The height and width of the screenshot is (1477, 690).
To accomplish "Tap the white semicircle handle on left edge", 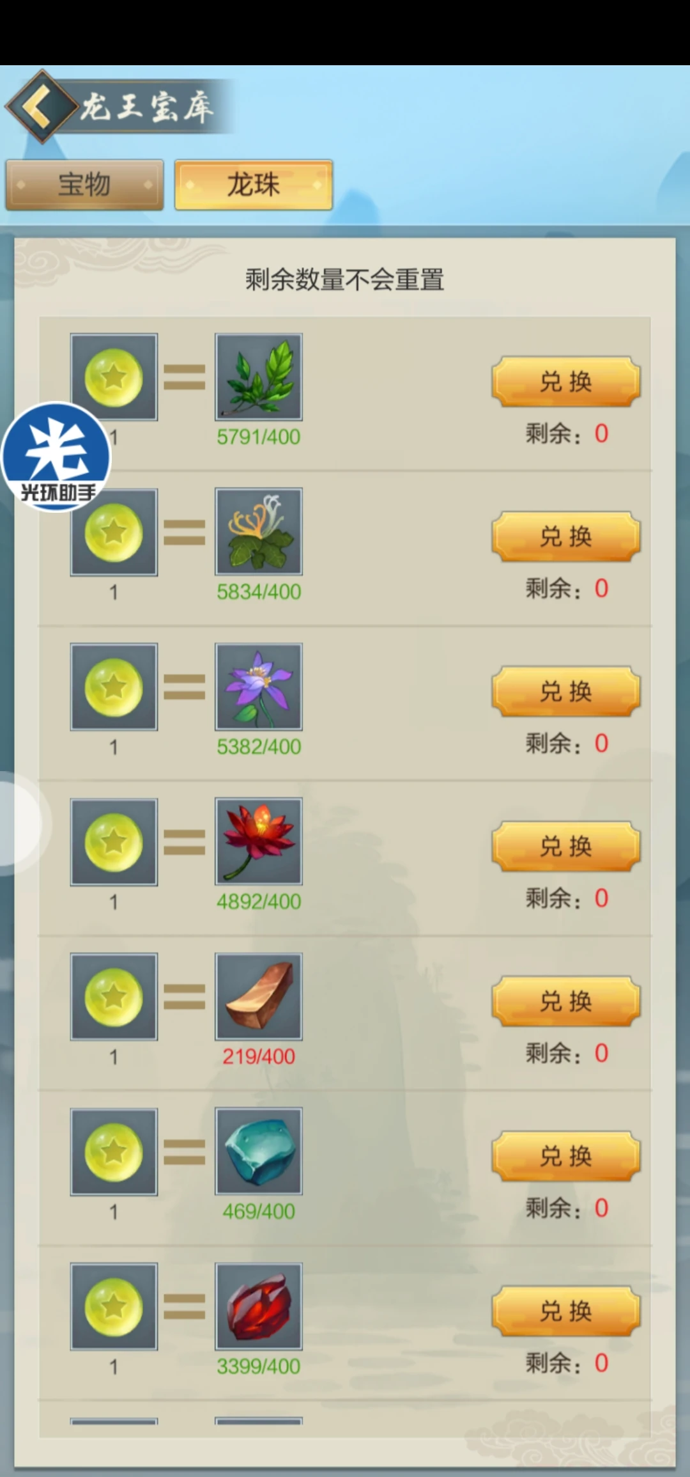I will [20, 824].
